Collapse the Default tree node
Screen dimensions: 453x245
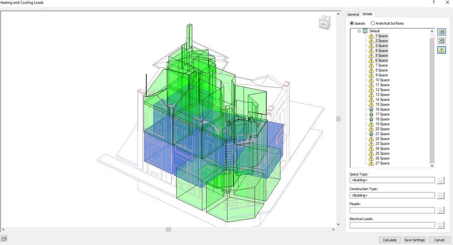(x=359, y=31)
